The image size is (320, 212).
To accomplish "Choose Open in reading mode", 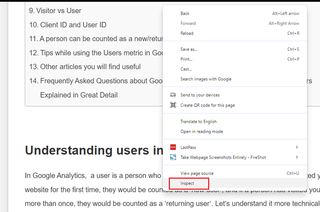I will (x=202, y=132).
